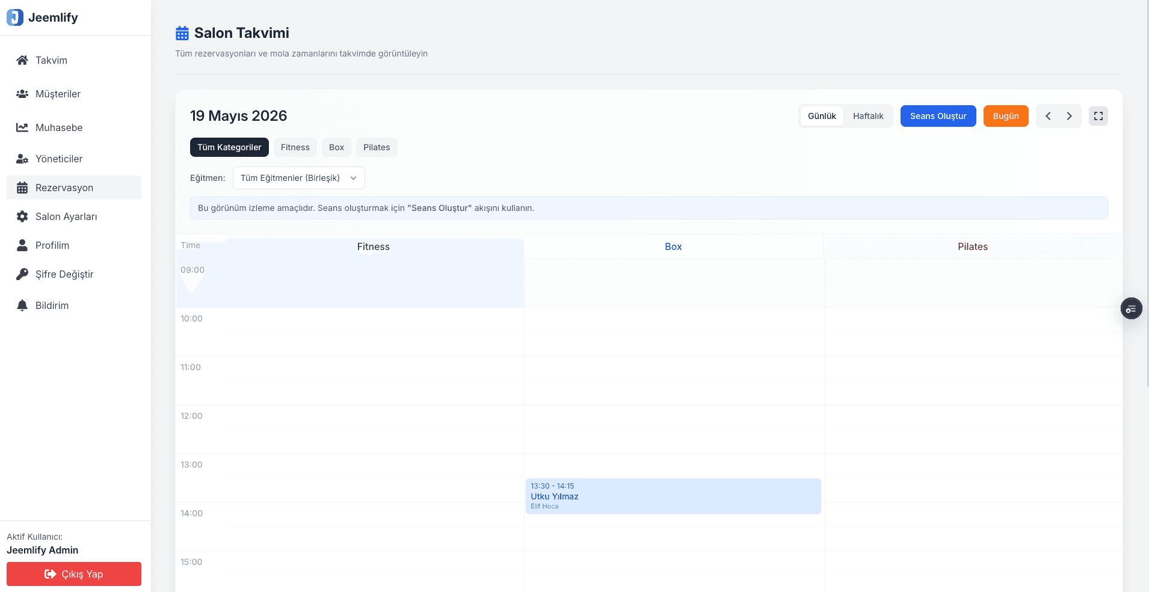Click the 11:00 time label
1149x592 pixels.
(191, 367)
